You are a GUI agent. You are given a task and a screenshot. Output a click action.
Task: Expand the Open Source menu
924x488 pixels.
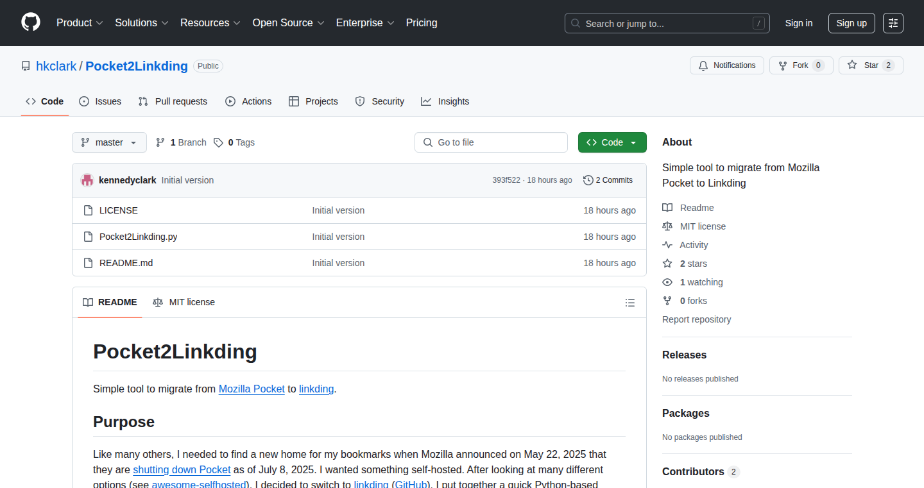point(289,23)
